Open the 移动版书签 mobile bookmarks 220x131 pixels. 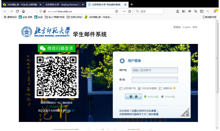[210, 17]
